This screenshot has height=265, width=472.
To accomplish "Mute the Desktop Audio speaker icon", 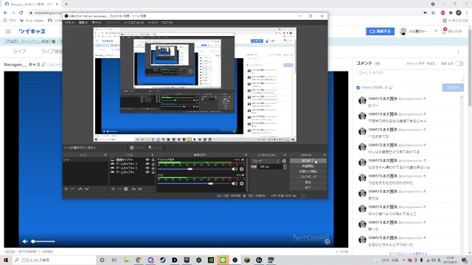I will (x=235, y=169).
